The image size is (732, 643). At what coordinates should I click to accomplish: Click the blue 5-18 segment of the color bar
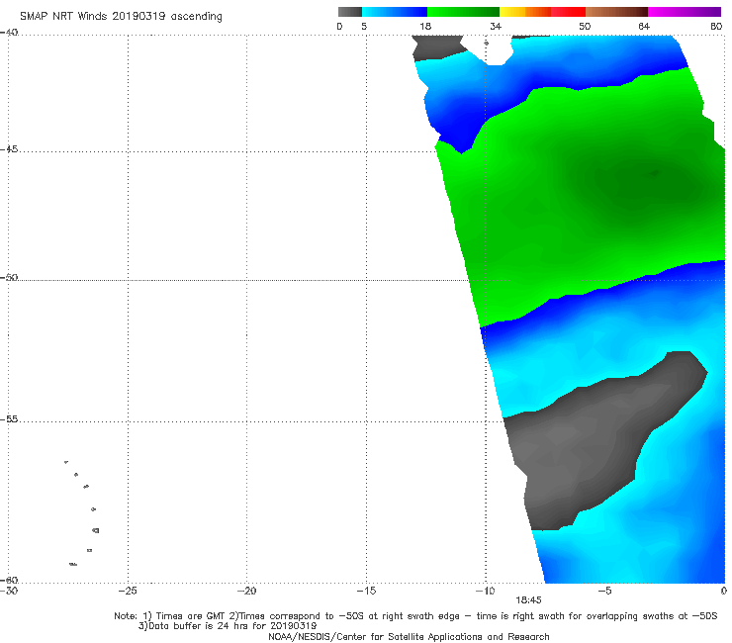pos(395,12)
